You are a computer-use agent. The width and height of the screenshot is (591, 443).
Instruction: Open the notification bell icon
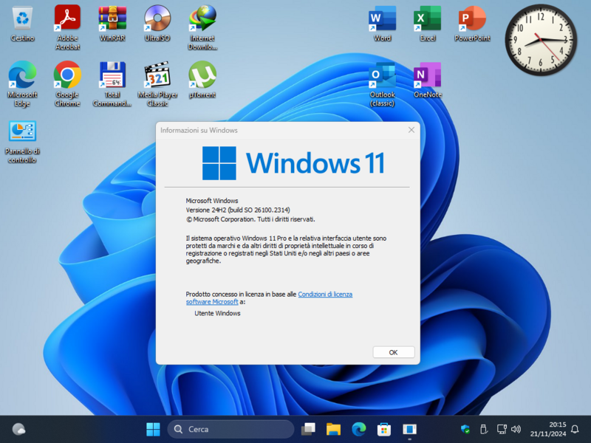click(x=575, y=429)
